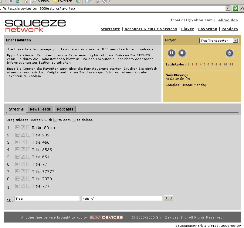Set Lautstärke volume to level 7
The width and height of the screenshot is (244, 228).
tap(212, 64)
